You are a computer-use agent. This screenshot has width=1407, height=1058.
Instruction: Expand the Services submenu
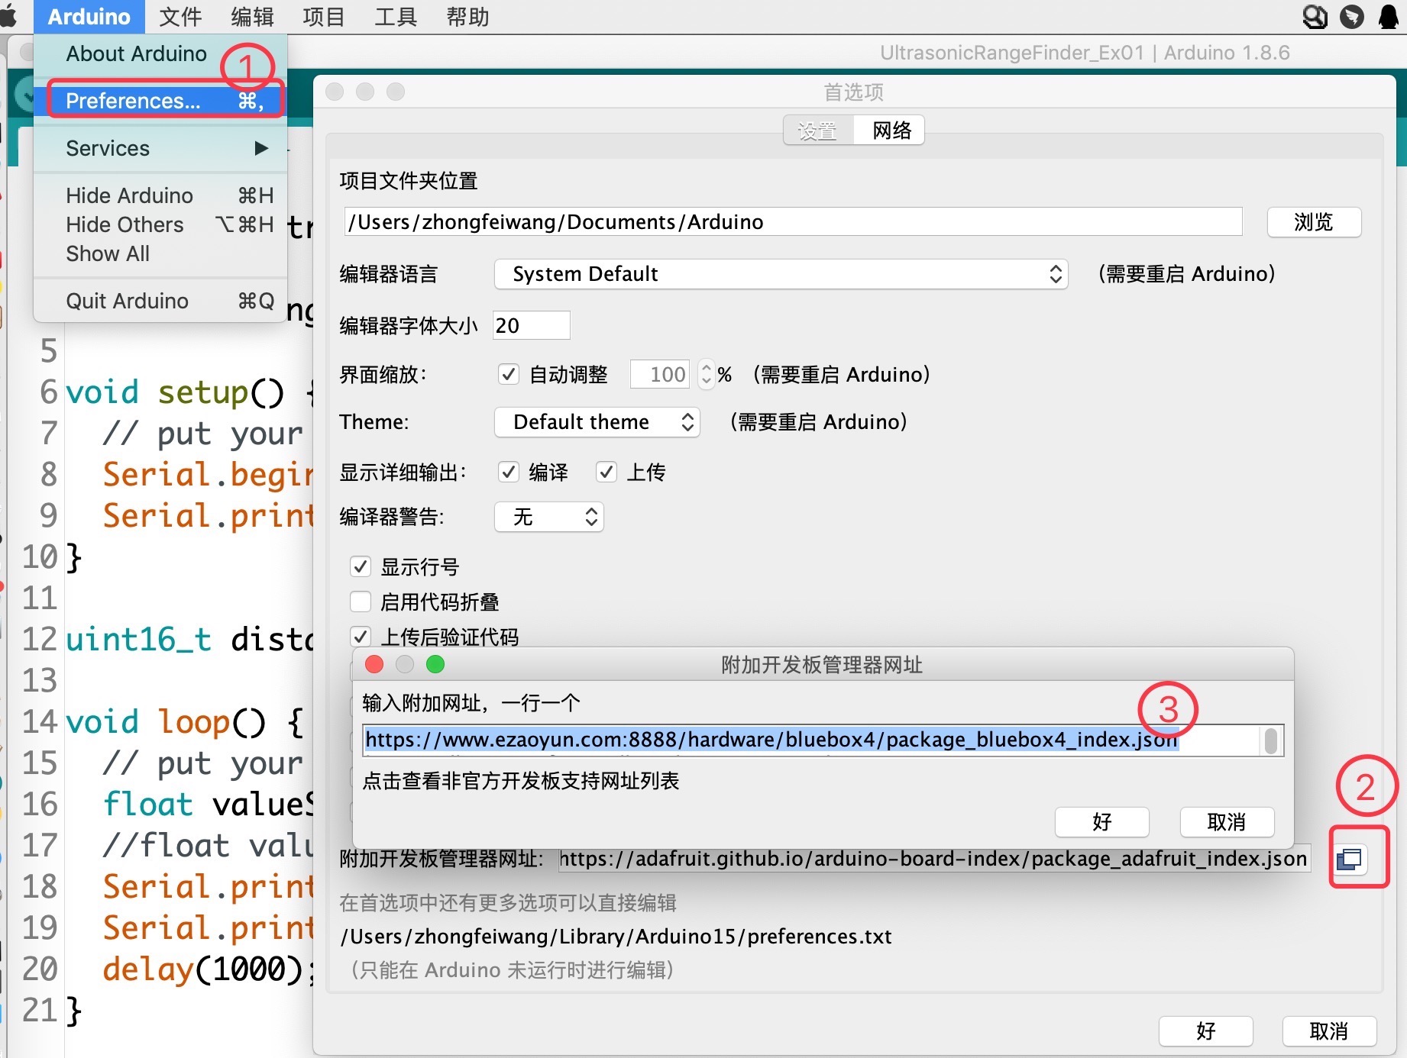point(160,148)
